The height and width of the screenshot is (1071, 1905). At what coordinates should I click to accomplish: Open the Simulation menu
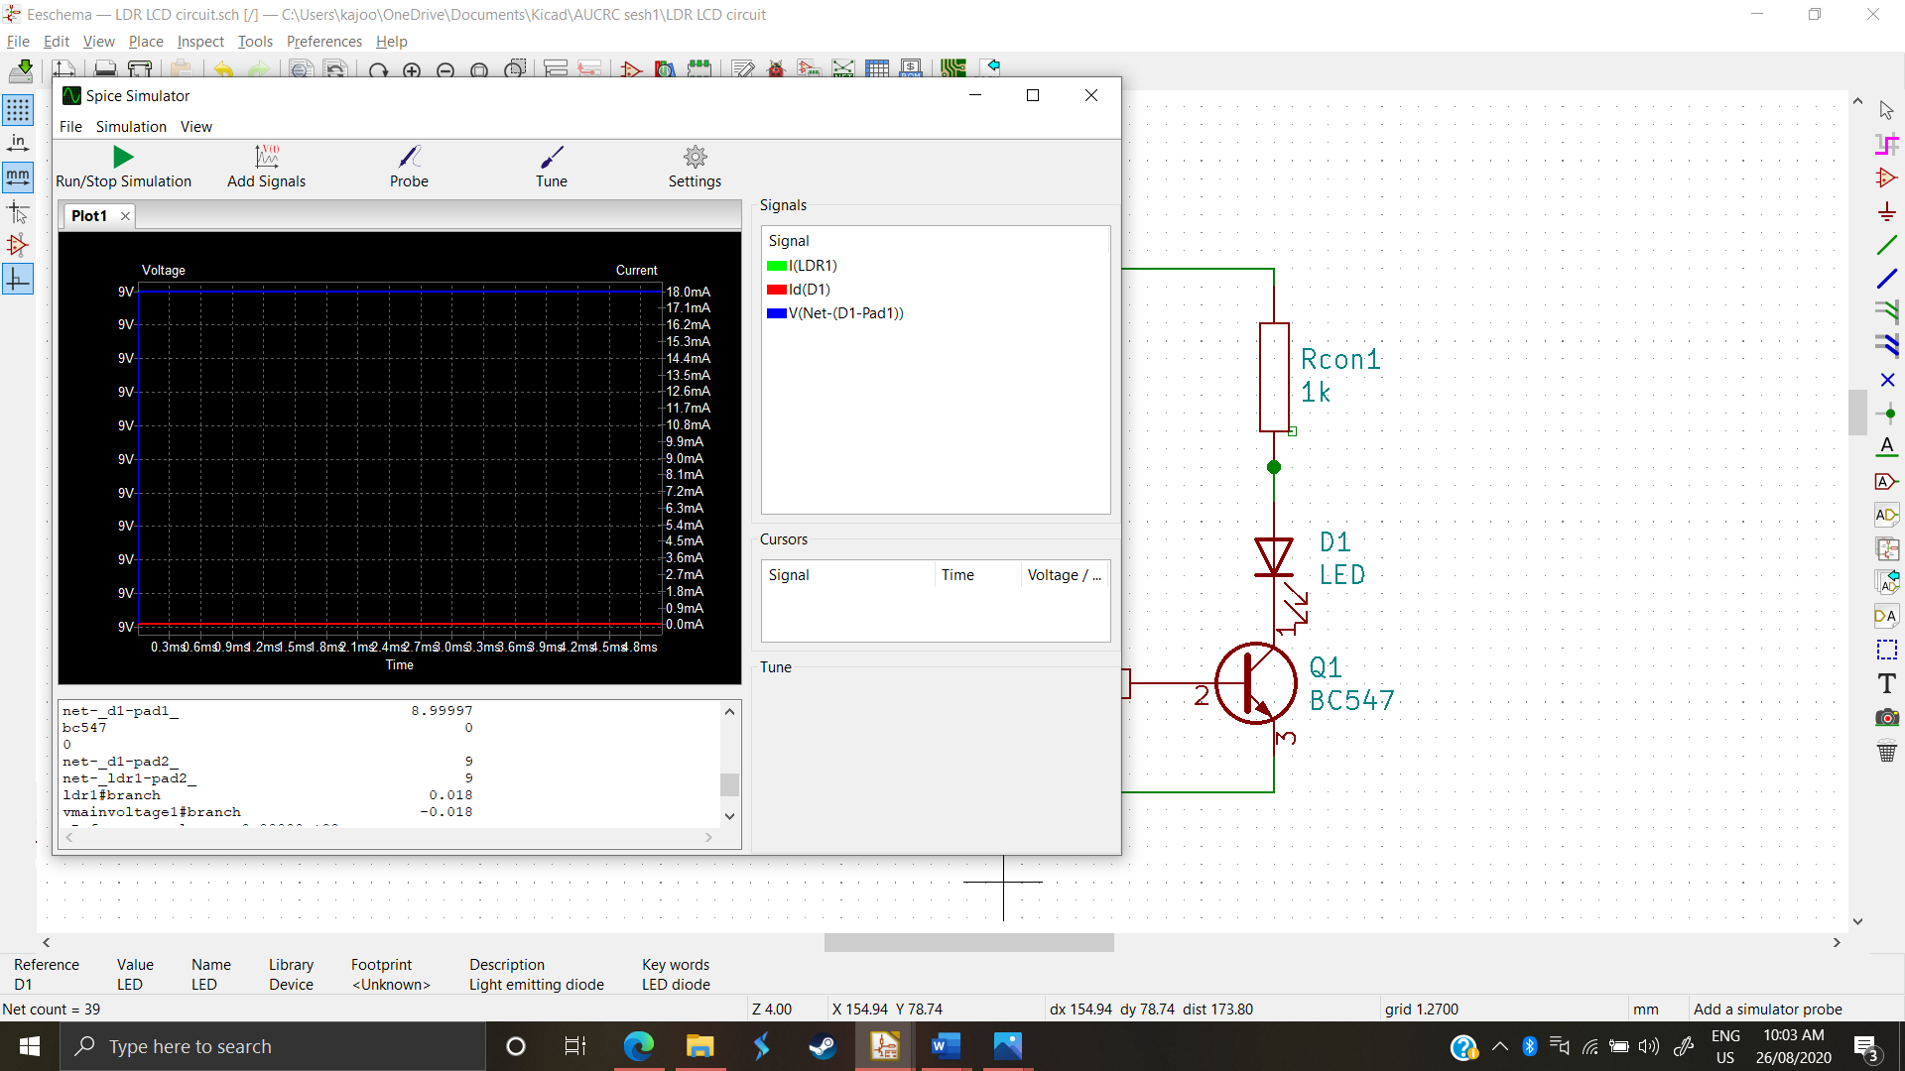130,126
